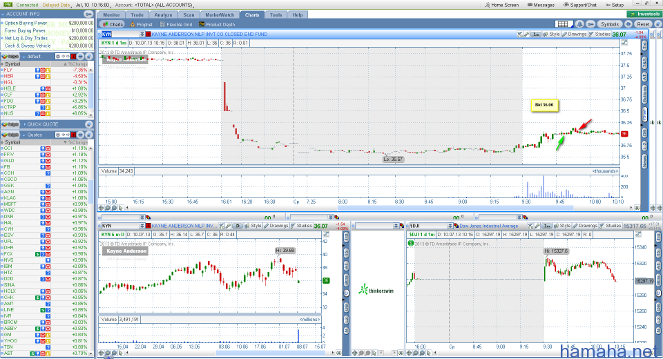Switch to the Analyze tab
Image resolution: width=663 pixels, height=359 pixels.
pos(163,14)
